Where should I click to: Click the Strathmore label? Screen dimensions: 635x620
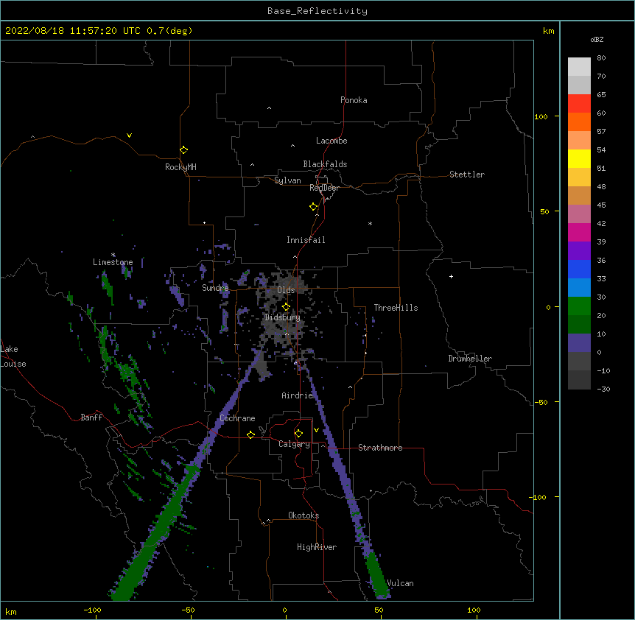pos(380,448)
